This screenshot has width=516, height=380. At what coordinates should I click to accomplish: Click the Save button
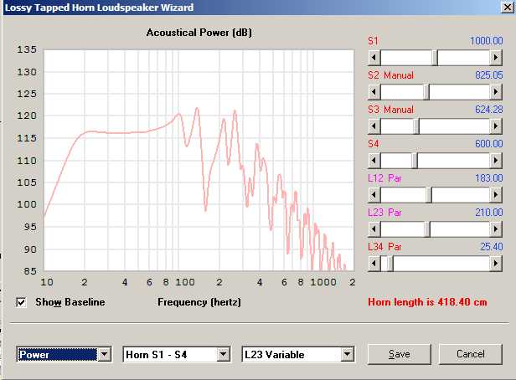tap(400, 354)
